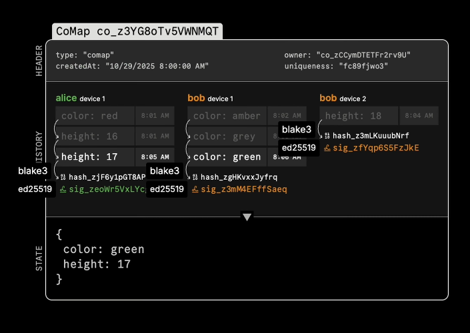This screenshot has width=470, height=333.
Task: Click the type: "comap" header field
Action: 85,55
